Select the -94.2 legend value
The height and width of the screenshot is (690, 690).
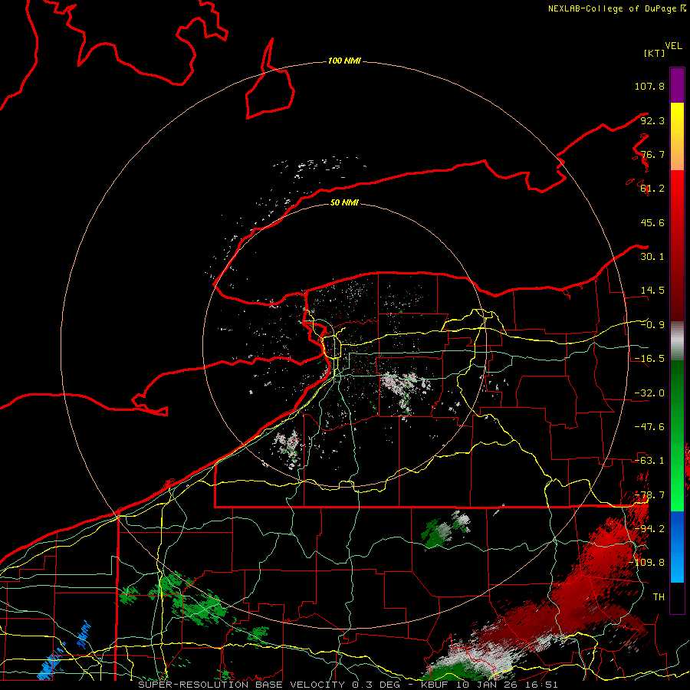coord(649,529)
